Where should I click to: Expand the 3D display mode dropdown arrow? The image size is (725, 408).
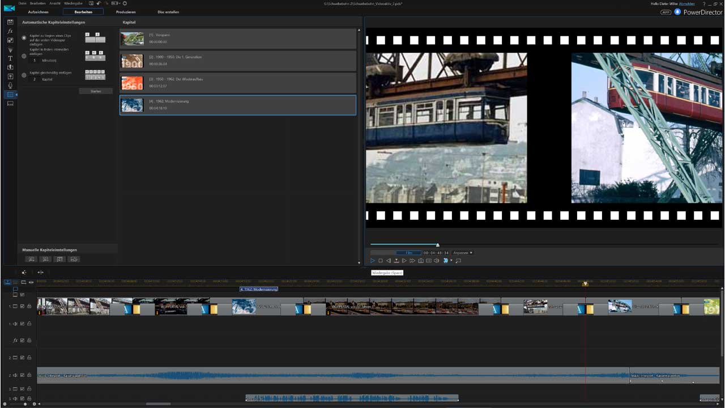pyautogui.click(x=451, y=261)
